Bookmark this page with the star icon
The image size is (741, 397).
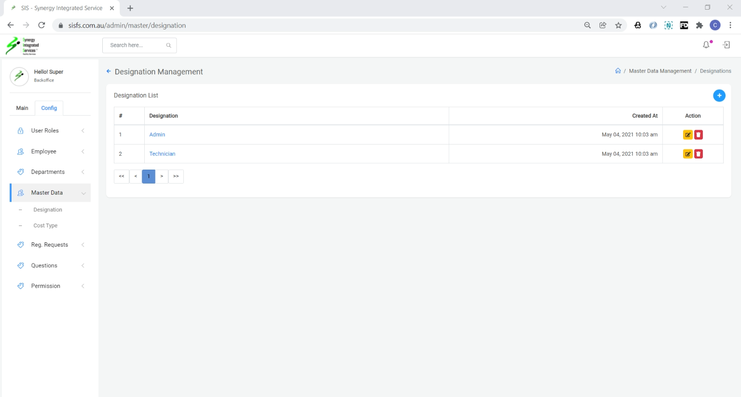[618, 26]
